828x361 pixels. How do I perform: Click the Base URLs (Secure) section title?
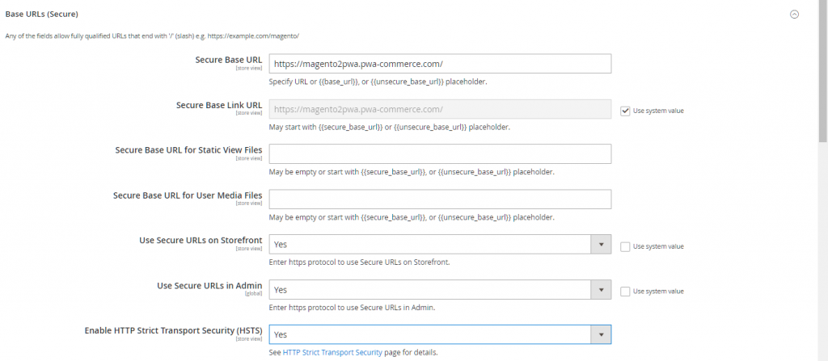coord(41,14)
